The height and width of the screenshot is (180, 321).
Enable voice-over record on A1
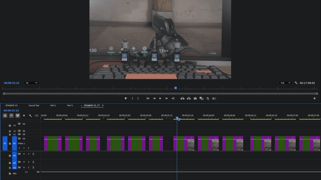(33, 154)
